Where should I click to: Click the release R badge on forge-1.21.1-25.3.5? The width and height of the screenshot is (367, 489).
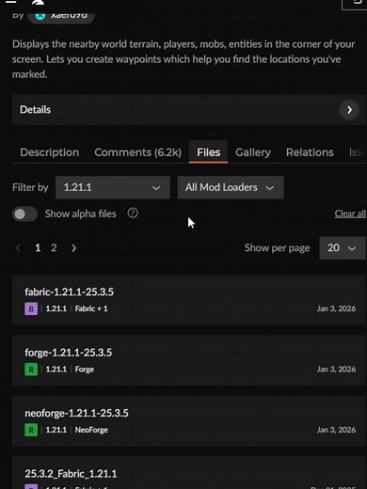(x=31, y=370)
